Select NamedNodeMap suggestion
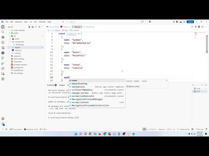The height and width of the screenshot is (156, 209). [x=97, y=84]
